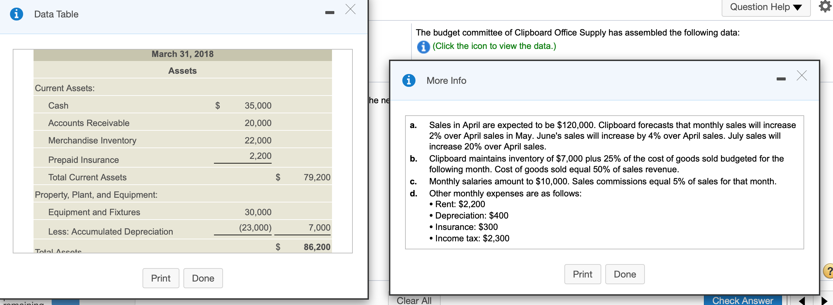The height and width of the screenshot is (305, 833).
Task: Click the Clear All button
Action: 414,300
